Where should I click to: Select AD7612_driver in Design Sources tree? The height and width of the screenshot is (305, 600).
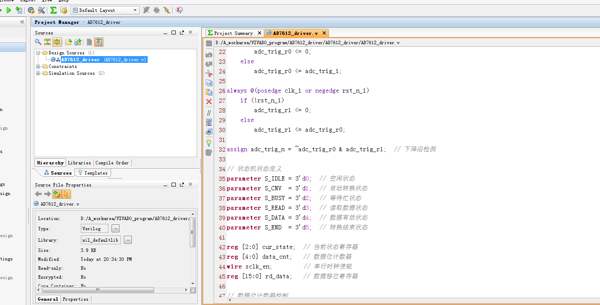point(104,59)
